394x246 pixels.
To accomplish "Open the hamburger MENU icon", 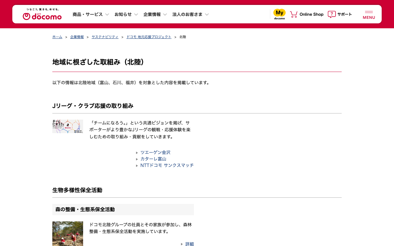I will (369, 15).
